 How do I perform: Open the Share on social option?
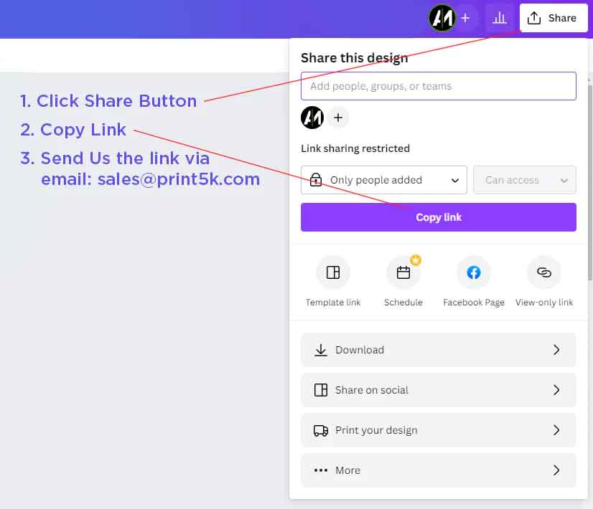(x=438, y=390)
